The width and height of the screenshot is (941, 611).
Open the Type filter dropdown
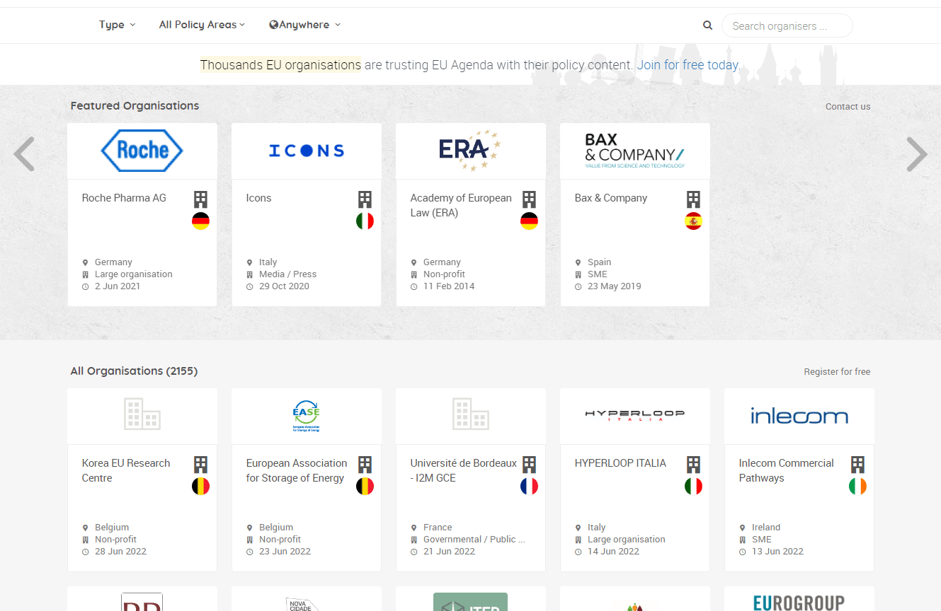coord(117,25)
